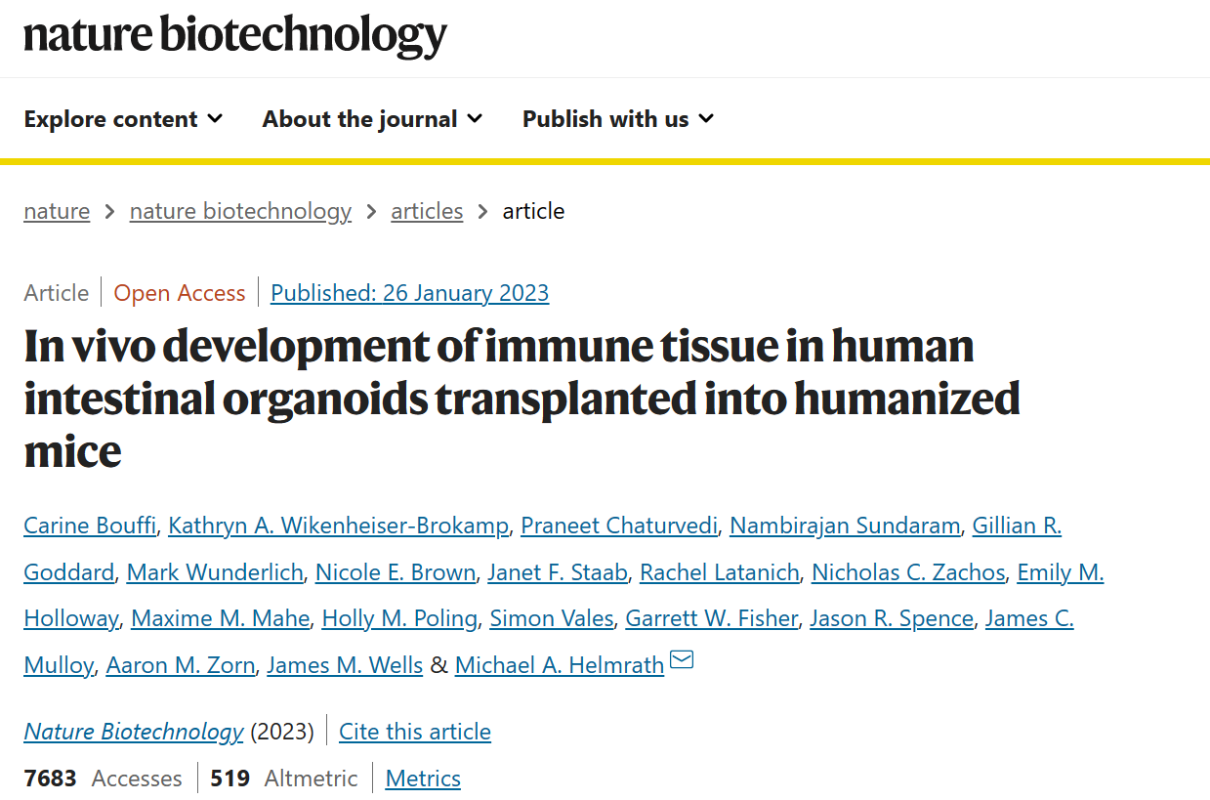
Task: Select author Jason R. Spence
Action: [x=892, y=618]
